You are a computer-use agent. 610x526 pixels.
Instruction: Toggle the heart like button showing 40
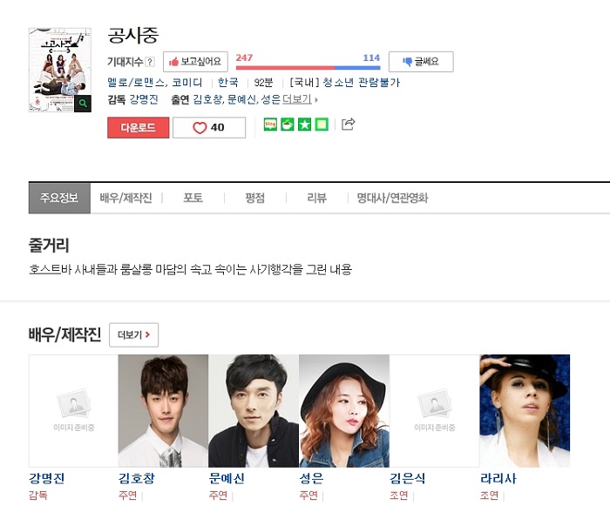(209, 127)
